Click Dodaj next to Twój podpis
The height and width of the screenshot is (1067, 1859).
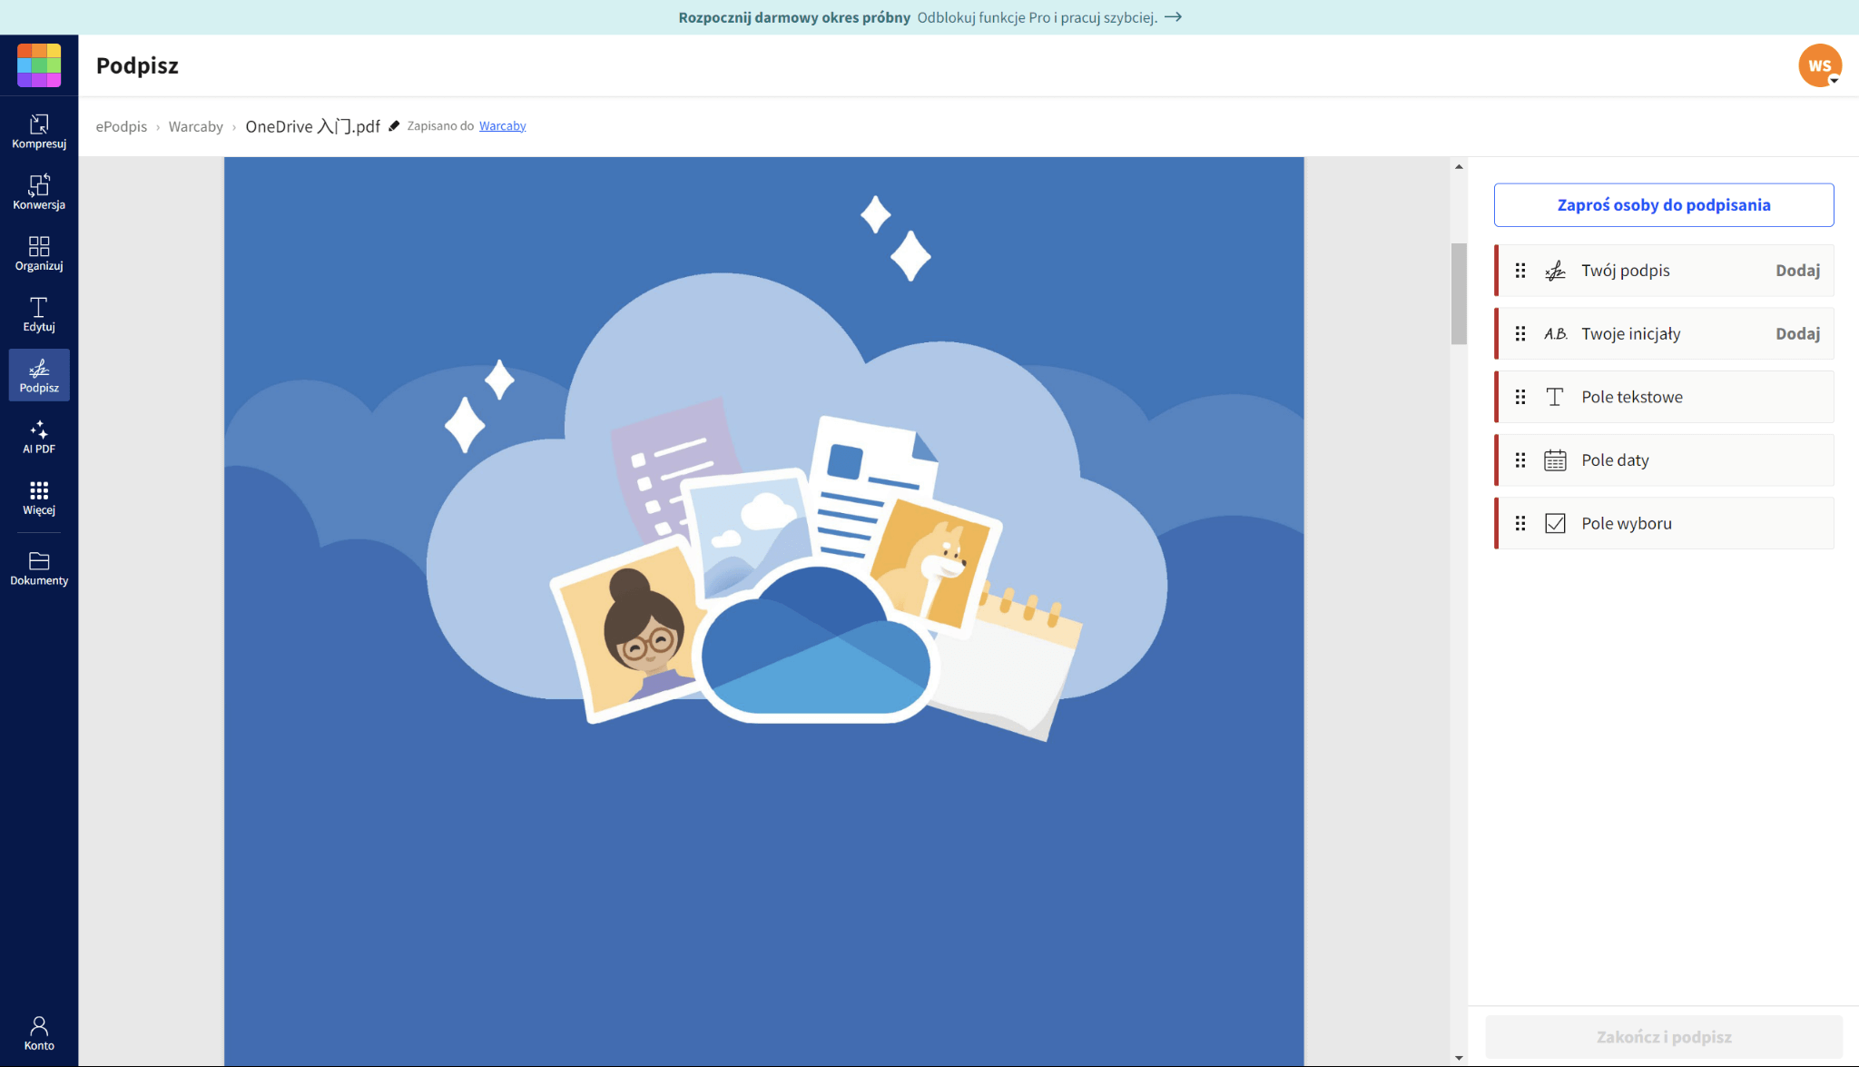(x=1797, y=271)
